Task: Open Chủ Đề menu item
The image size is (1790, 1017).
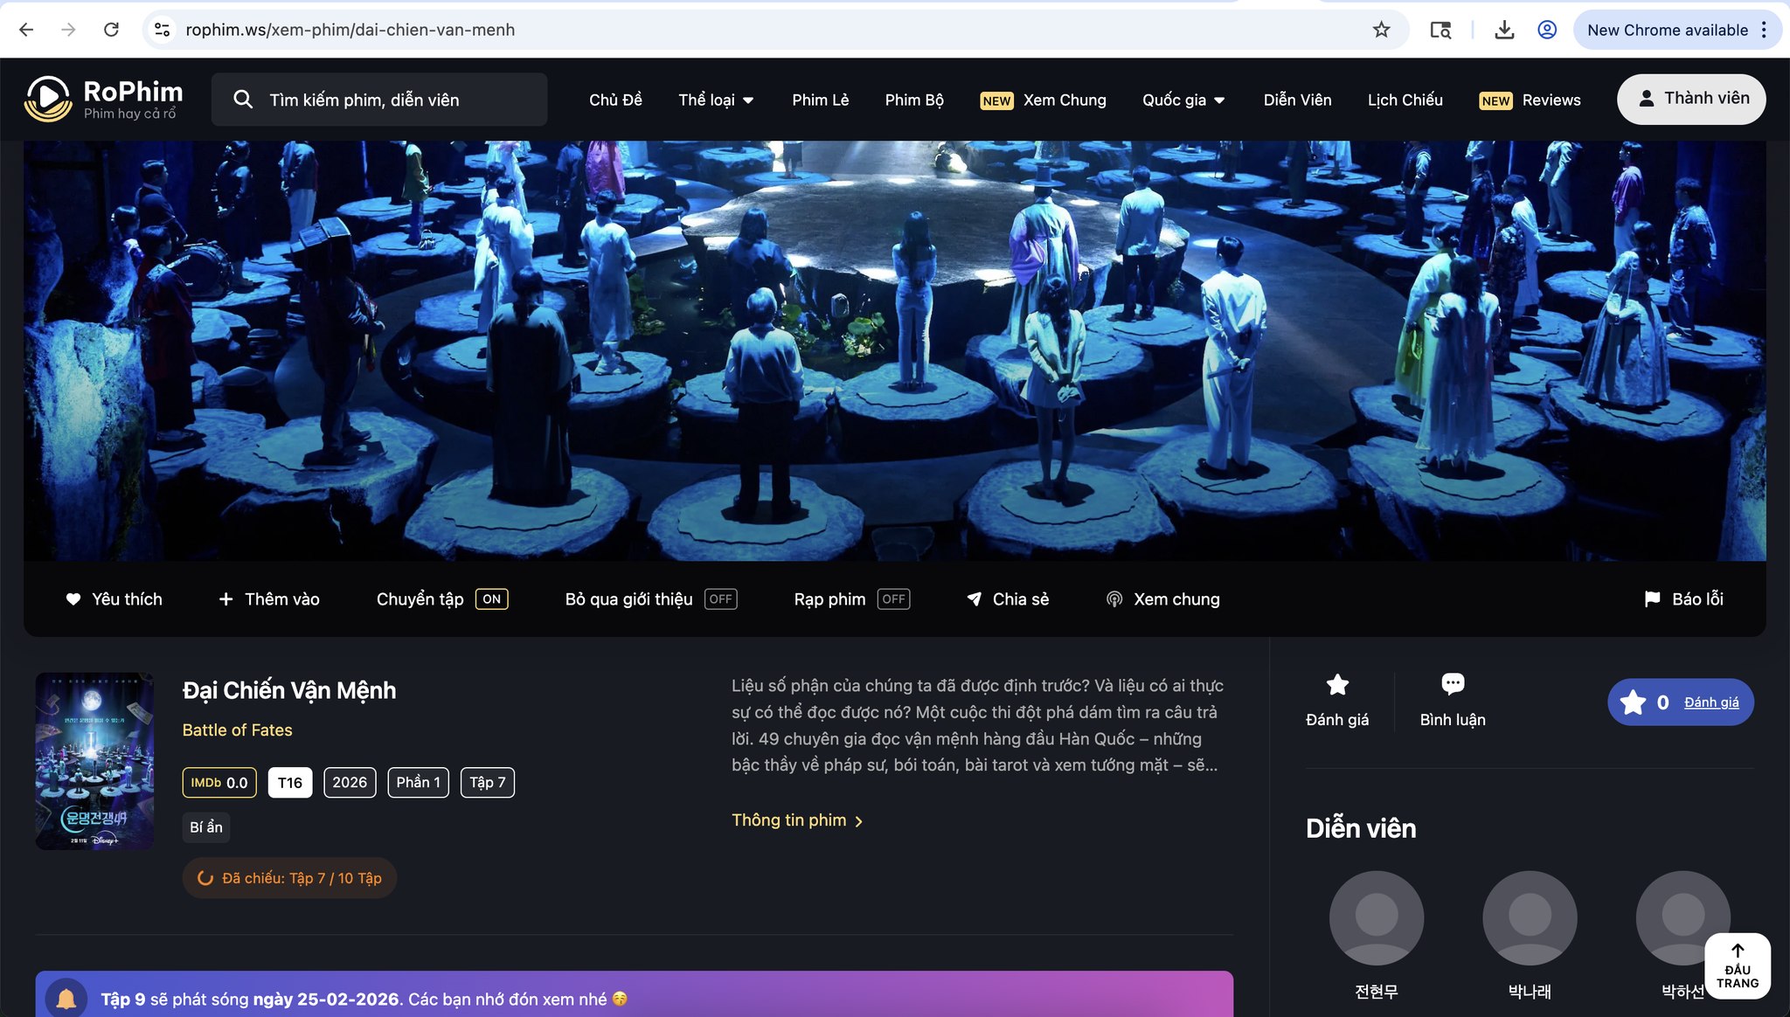Action: coord(615,100)
